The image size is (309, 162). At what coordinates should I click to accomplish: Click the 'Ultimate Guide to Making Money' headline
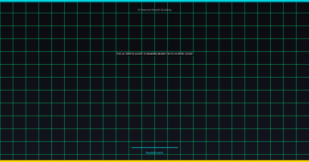tap(154, 54)
